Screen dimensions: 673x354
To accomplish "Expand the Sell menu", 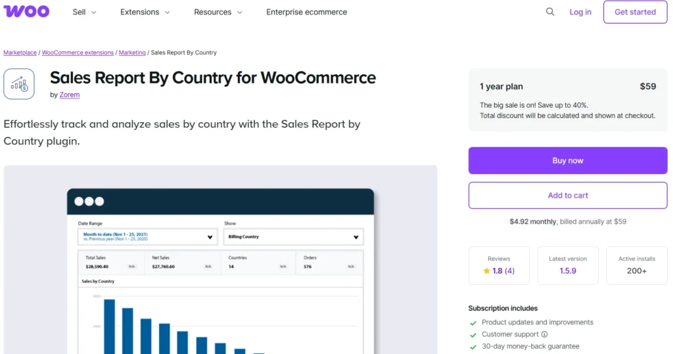I will pyautogui.click(x=84, y=12).
